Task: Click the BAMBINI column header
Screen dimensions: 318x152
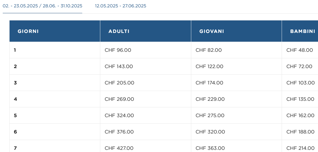Action: point(303,31)
